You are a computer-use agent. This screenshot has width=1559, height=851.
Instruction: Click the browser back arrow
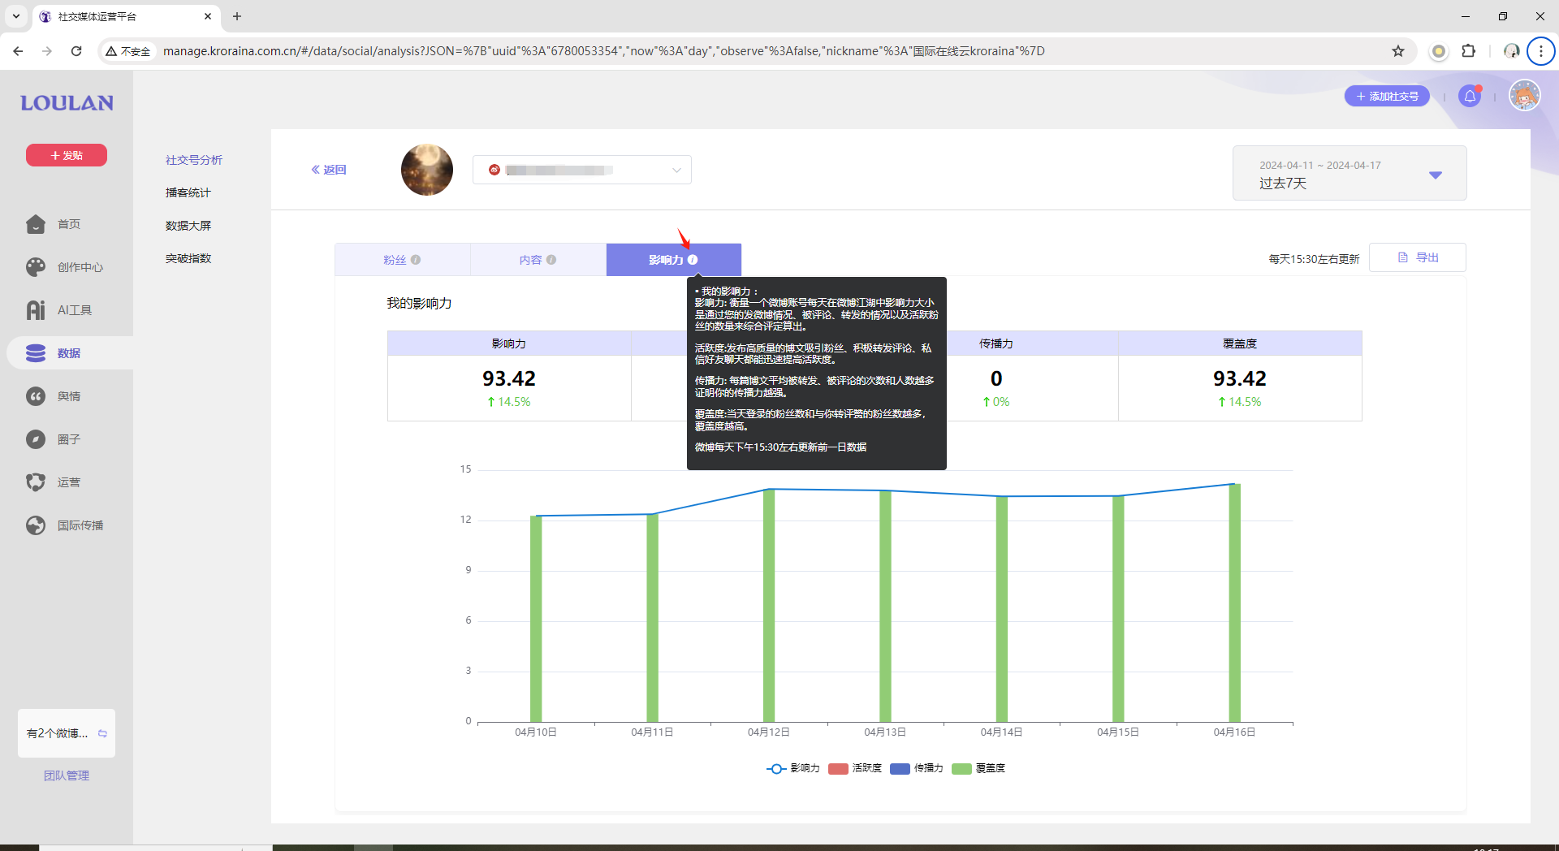tap(18, 51)
